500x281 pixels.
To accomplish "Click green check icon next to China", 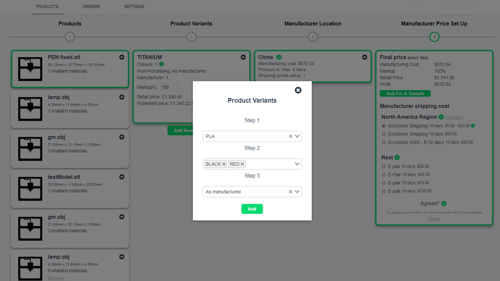I will point(279,57).
